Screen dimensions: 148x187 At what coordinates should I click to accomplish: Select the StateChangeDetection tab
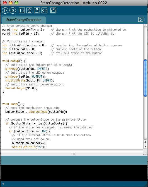pyautogui.click(x=24, y=20)
